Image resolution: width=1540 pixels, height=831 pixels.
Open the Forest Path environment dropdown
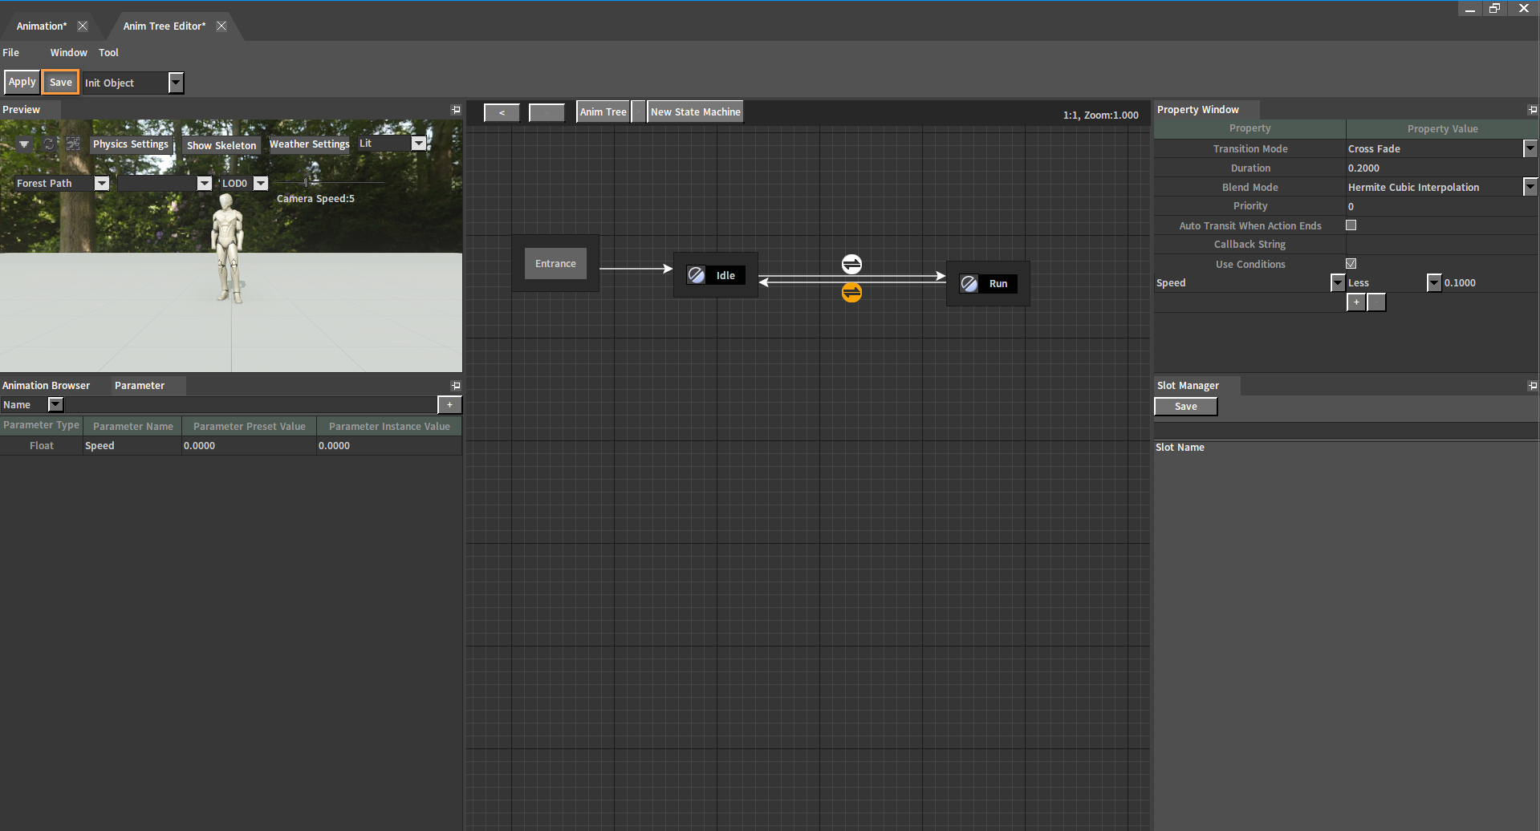(x=102, y=184)
